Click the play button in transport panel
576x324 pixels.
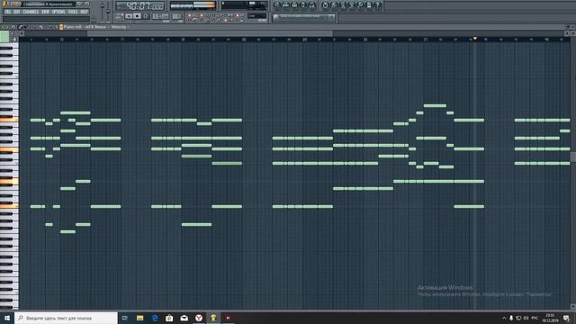pyautogui.click(x=129, y=16)
